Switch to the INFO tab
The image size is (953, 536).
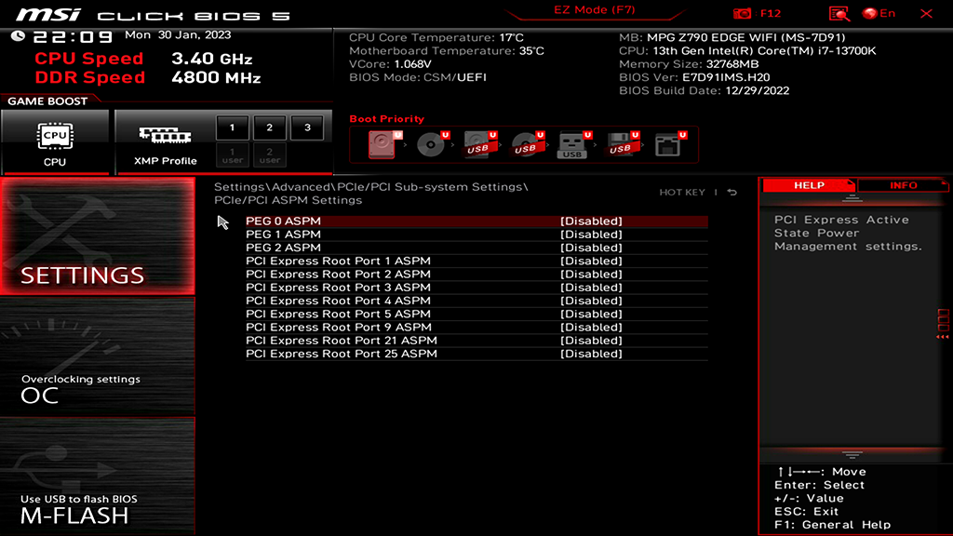pos(902,185)
